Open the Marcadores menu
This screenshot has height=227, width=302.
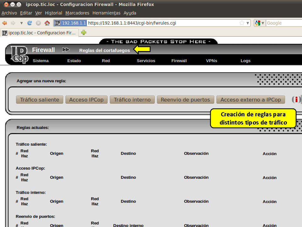pyautogui.click(x=77, y=13)
